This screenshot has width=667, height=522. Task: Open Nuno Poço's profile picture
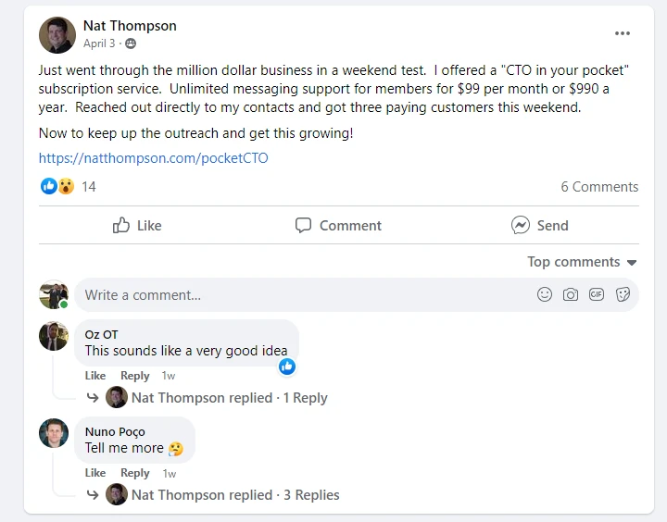pos(54,433)
